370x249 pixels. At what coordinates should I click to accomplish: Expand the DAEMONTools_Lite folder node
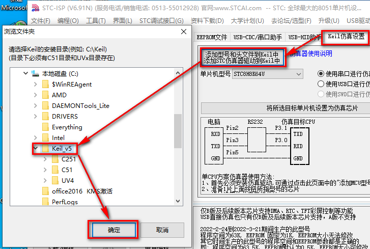36,105
